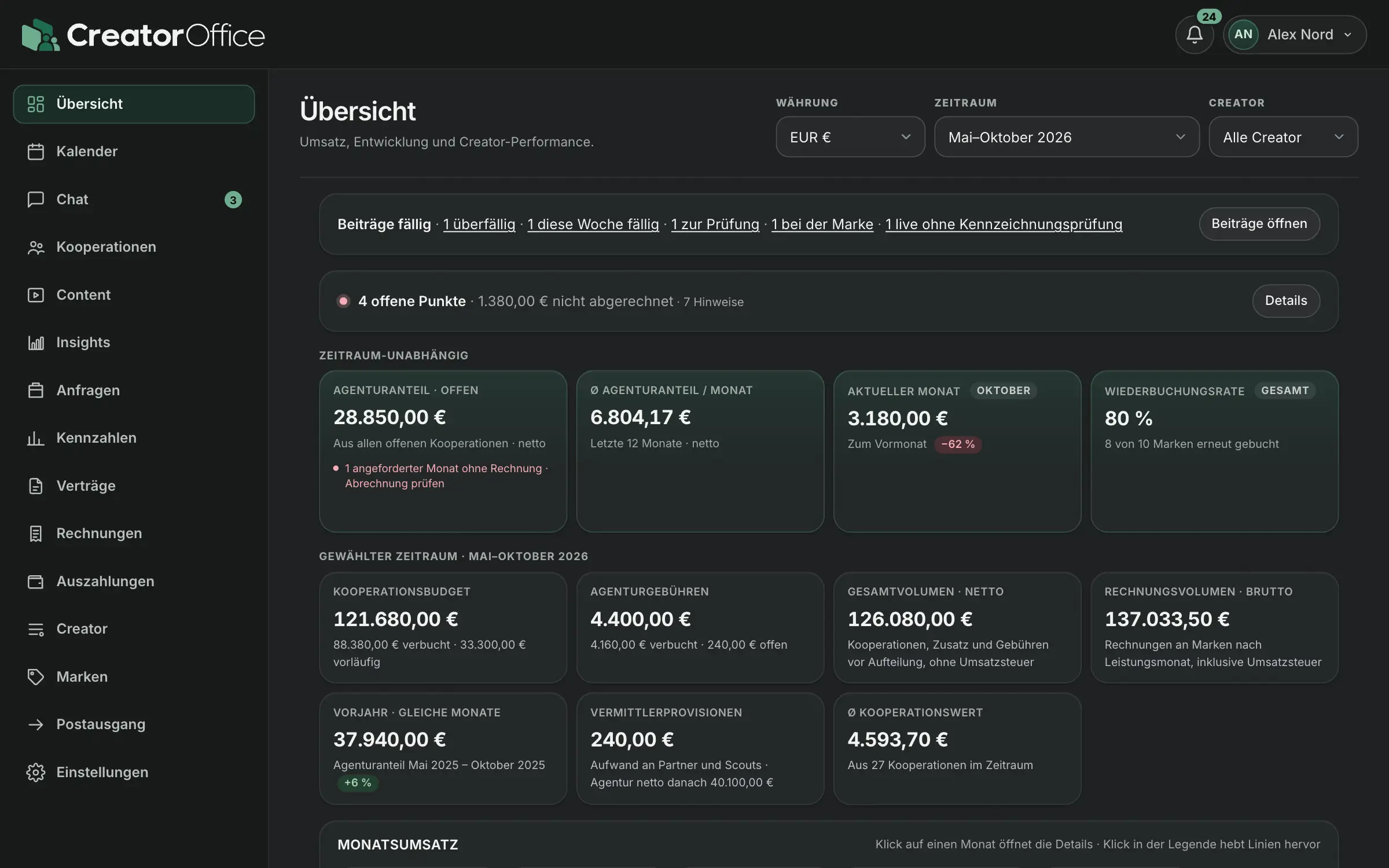Open the Währung EUR € dropdown
This screenshot has width=1389, height=868.
pos(850,137)
